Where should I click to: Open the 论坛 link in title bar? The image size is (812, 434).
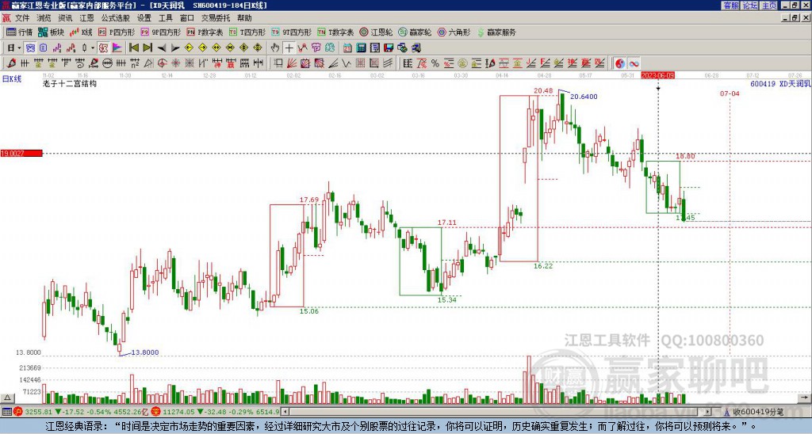coord(749,6)
